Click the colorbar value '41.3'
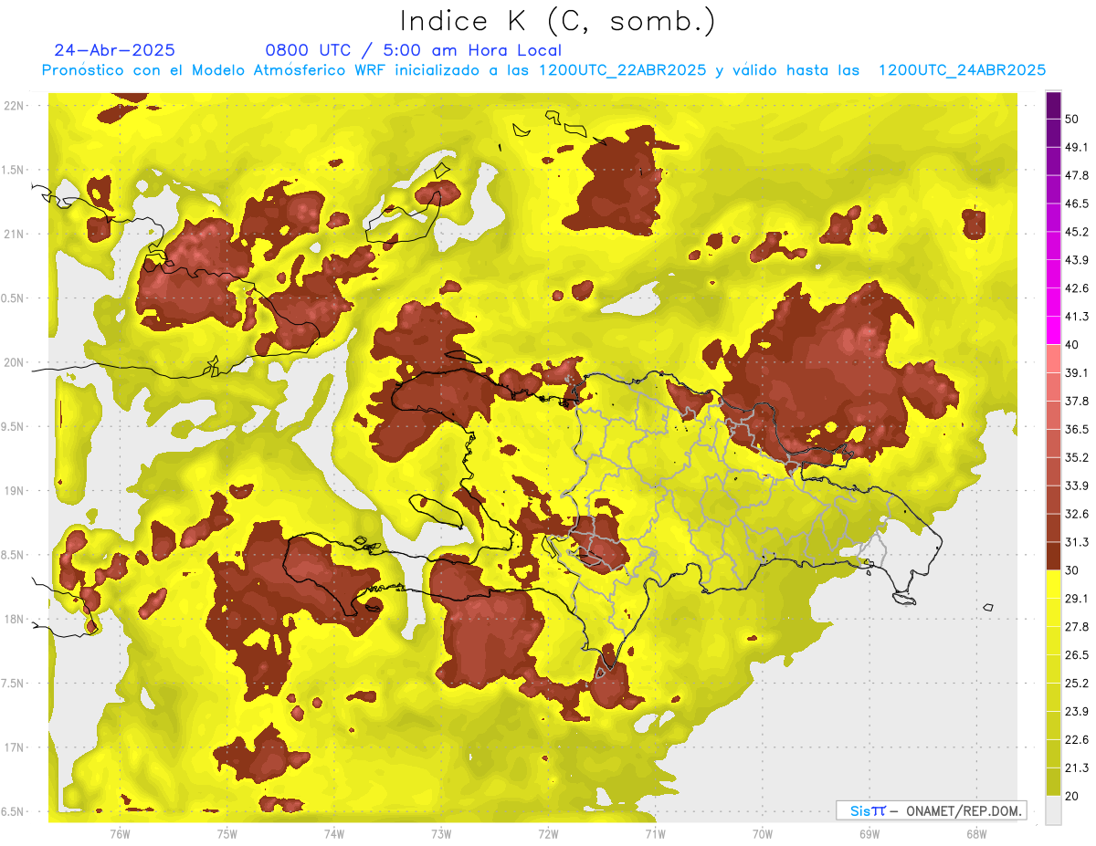Viewport: 1096px width, 846px height. (x=1077, y=317)
